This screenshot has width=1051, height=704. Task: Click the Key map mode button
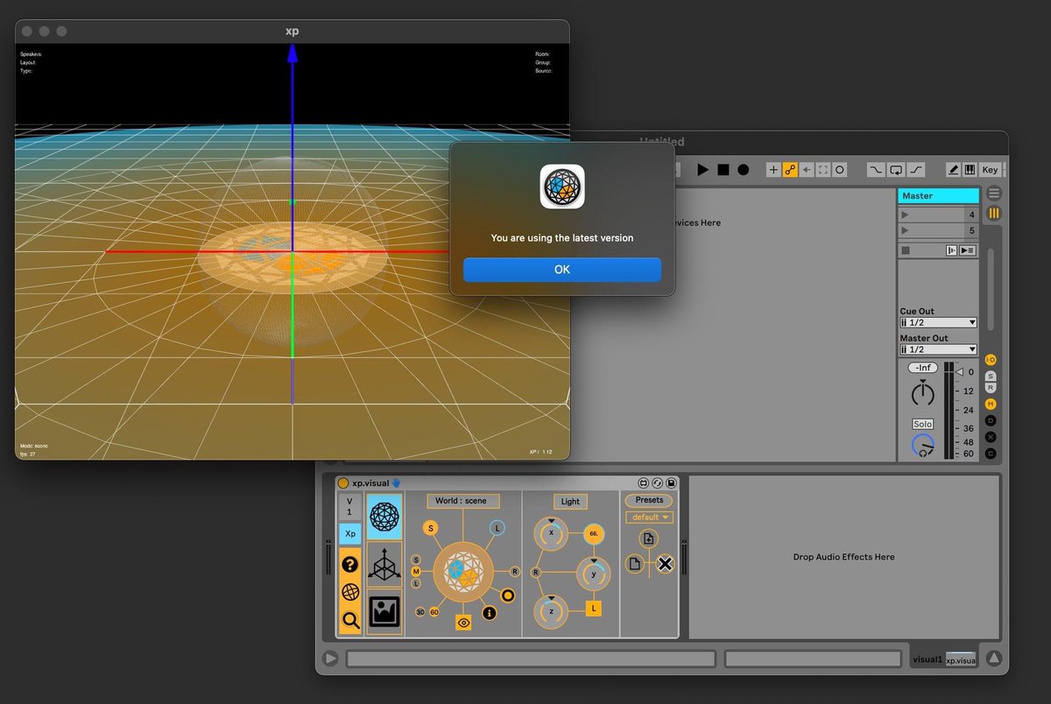click(x=990, y=170)
